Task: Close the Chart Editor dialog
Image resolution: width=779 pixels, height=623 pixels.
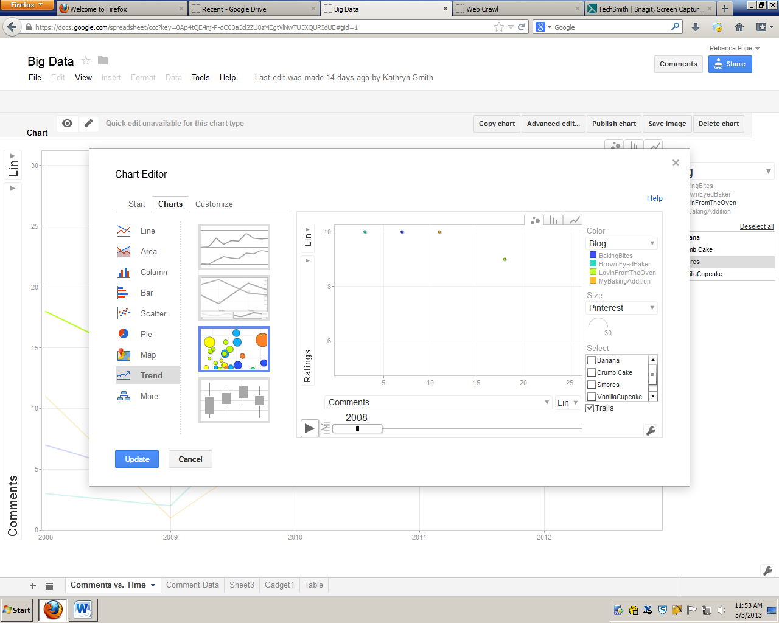Action: (x=676, y=162)
